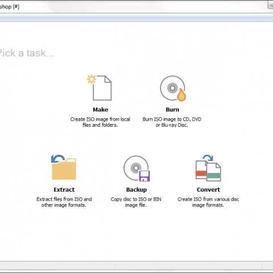
Task: Click "Create ISO image from local files" description
Action: pos(100,122)
